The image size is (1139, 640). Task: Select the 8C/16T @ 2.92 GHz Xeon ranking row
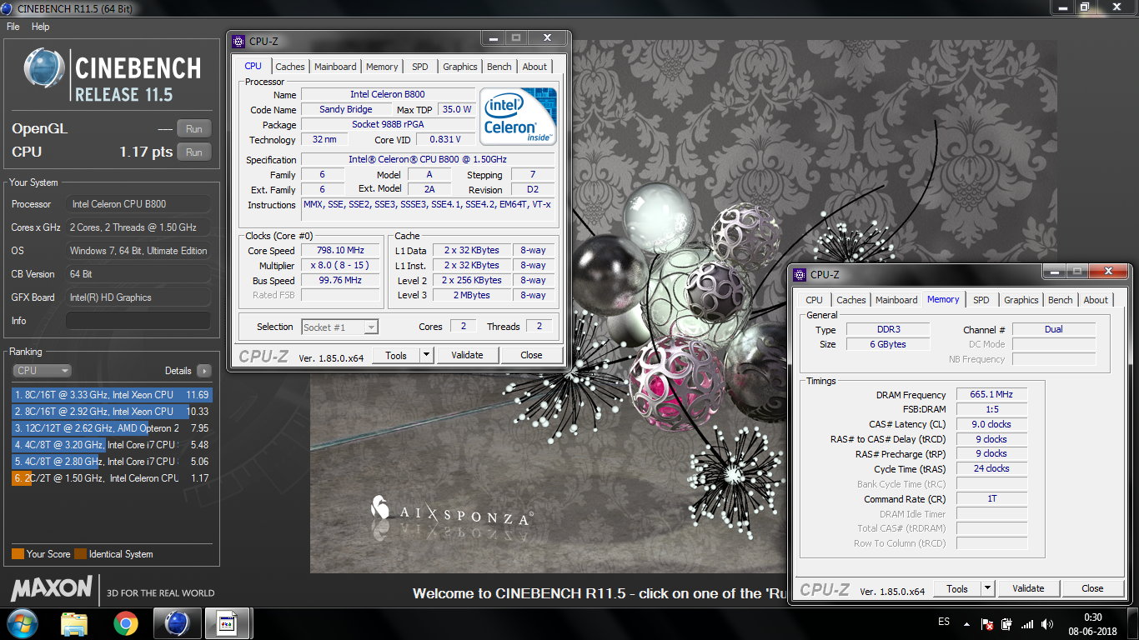pyautogui.click(x=112, y=412)
